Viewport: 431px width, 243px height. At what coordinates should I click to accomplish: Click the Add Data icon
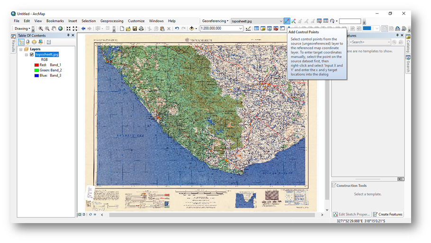coord(192,28)
